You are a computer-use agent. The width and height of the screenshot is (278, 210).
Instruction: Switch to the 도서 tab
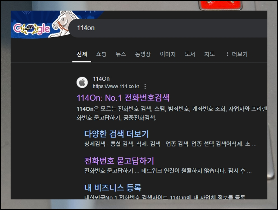pos(190,54)
